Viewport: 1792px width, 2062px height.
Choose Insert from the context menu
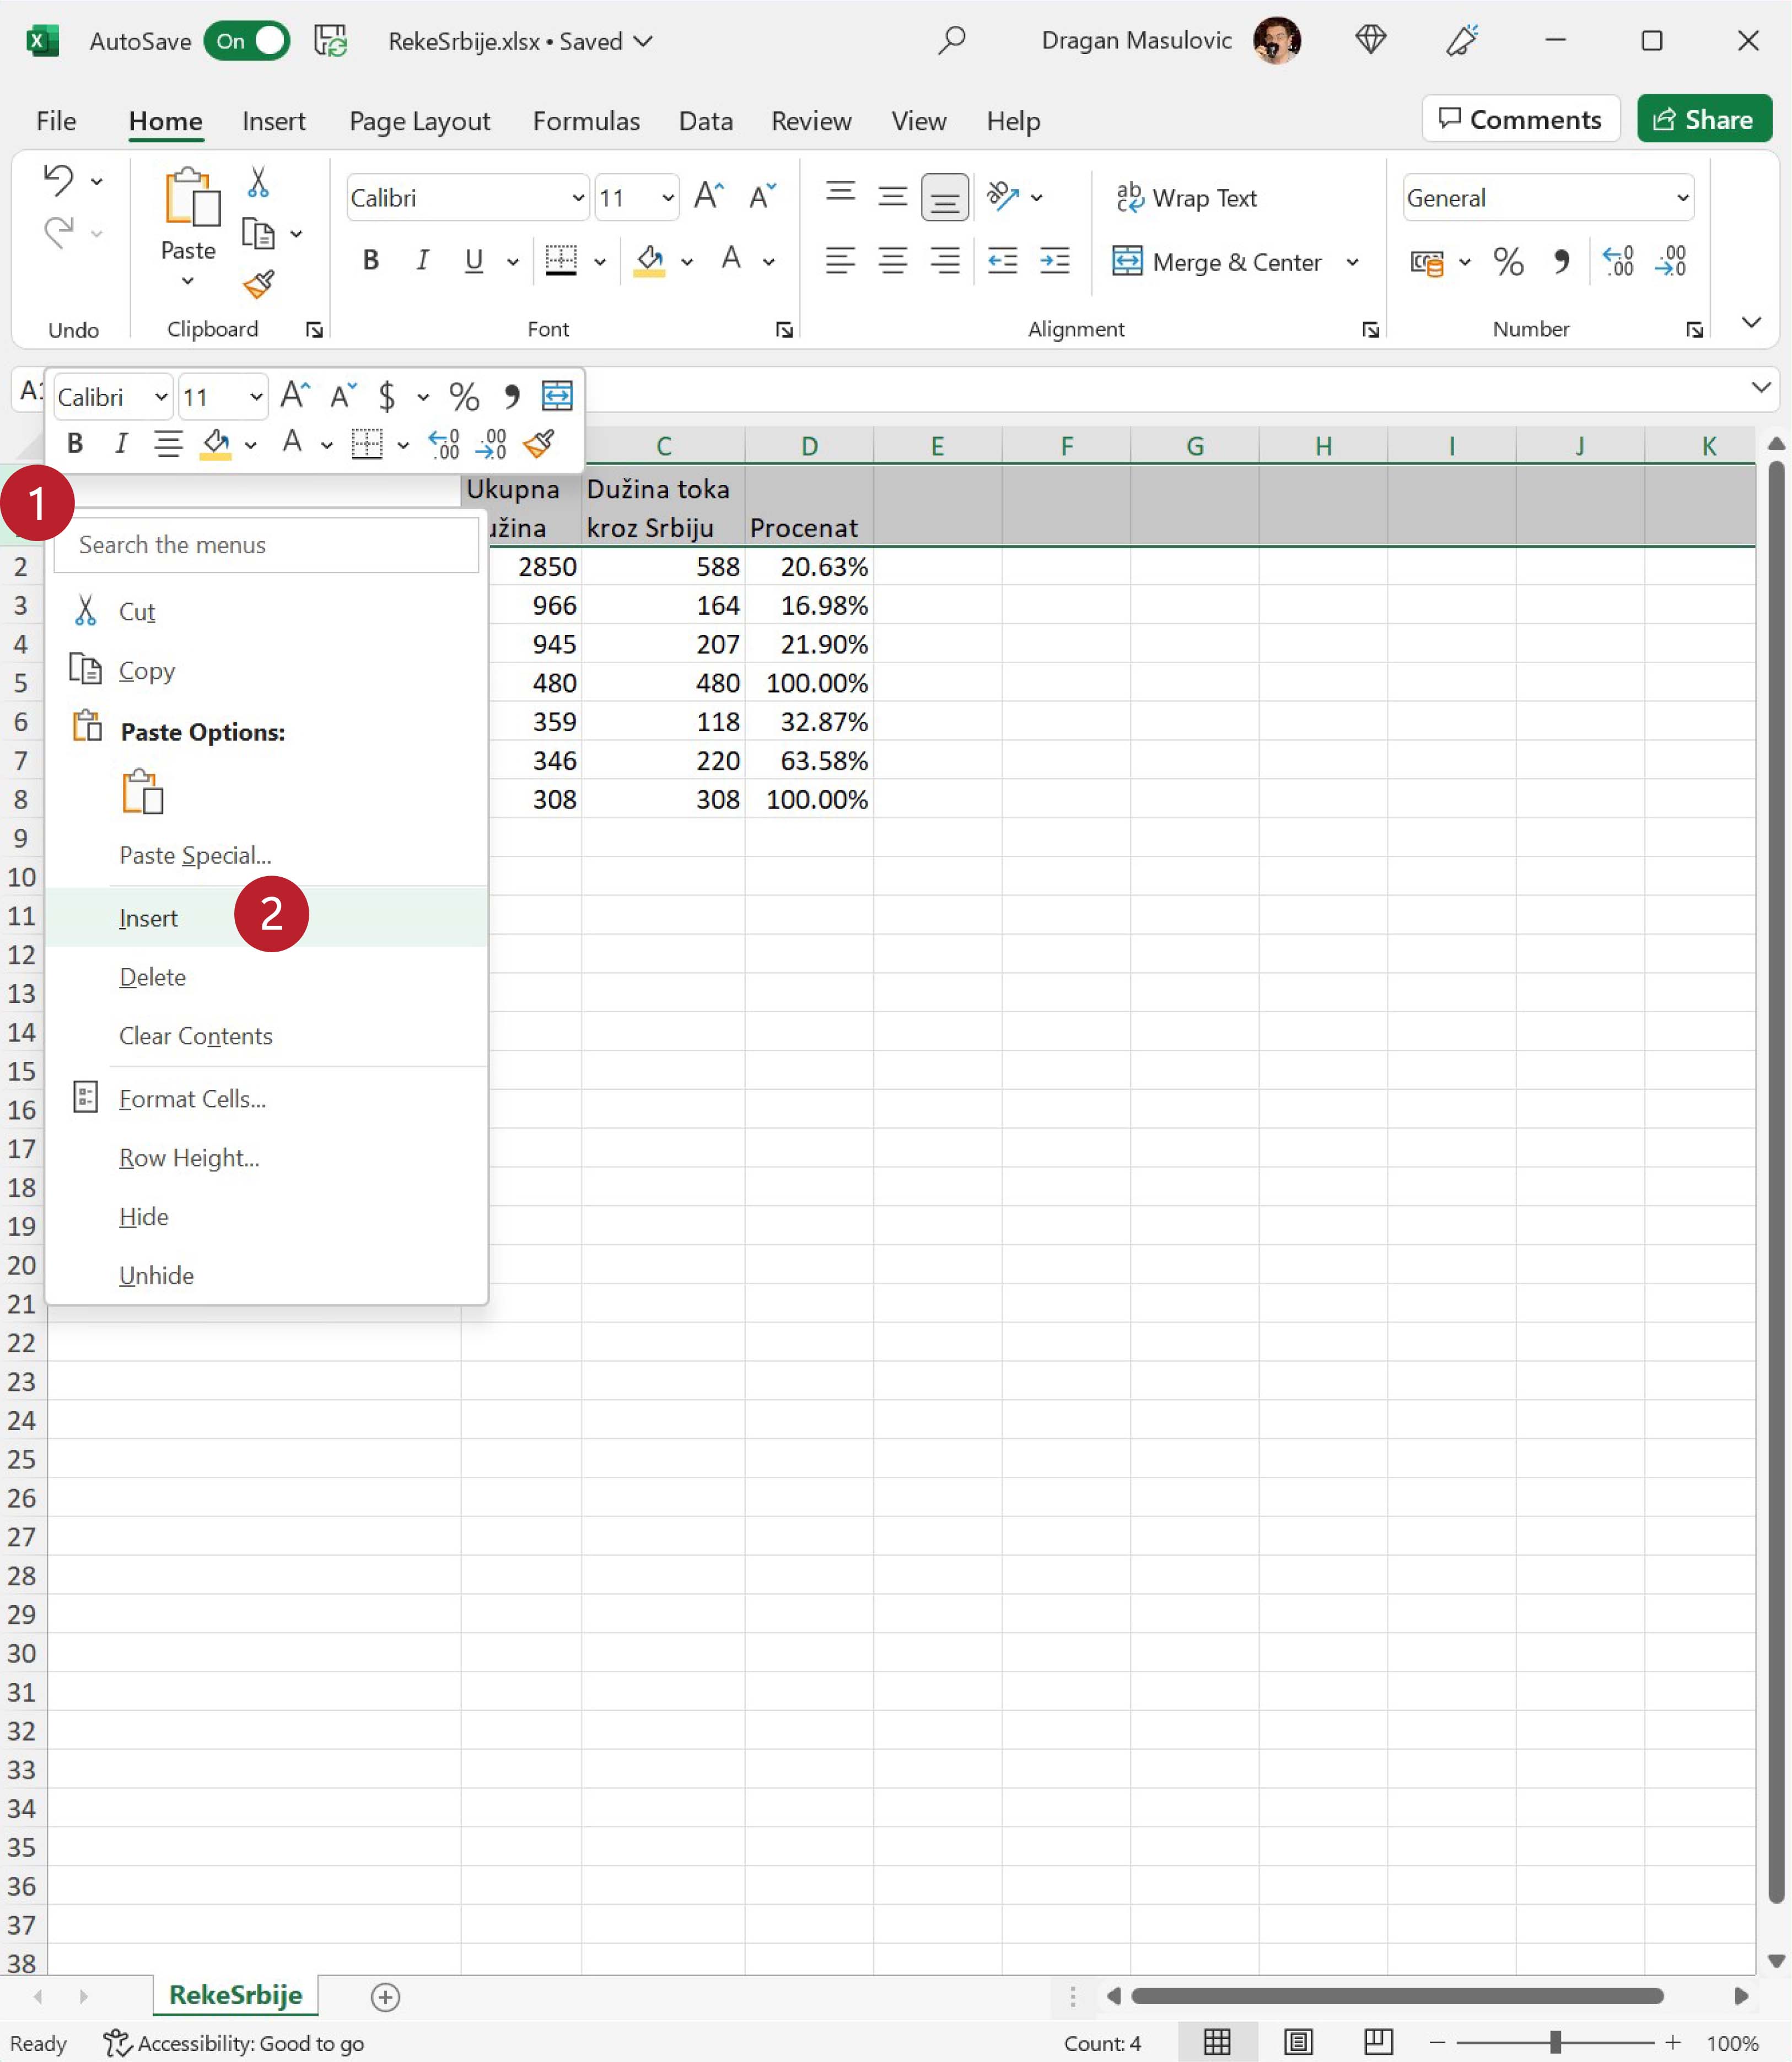148,917
